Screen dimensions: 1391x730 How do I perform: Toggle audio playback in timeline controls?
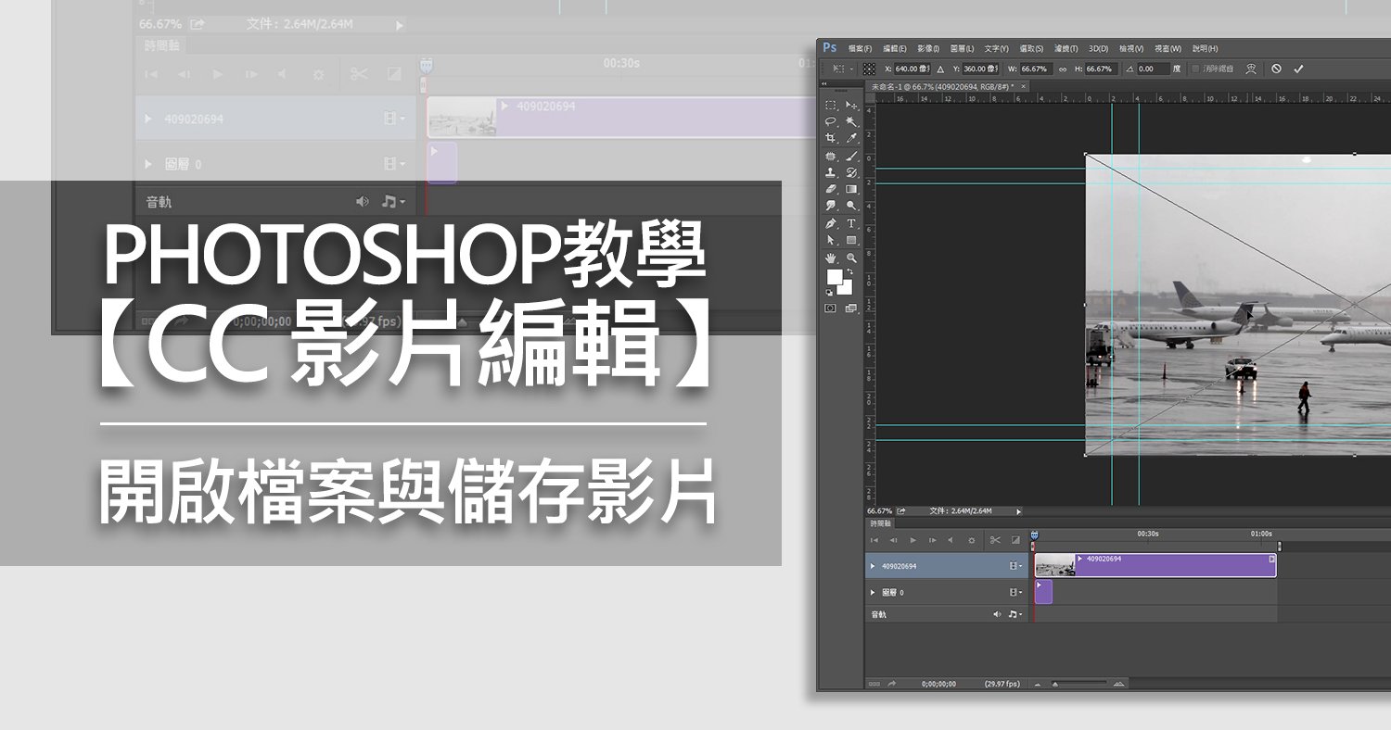point(951,540)
